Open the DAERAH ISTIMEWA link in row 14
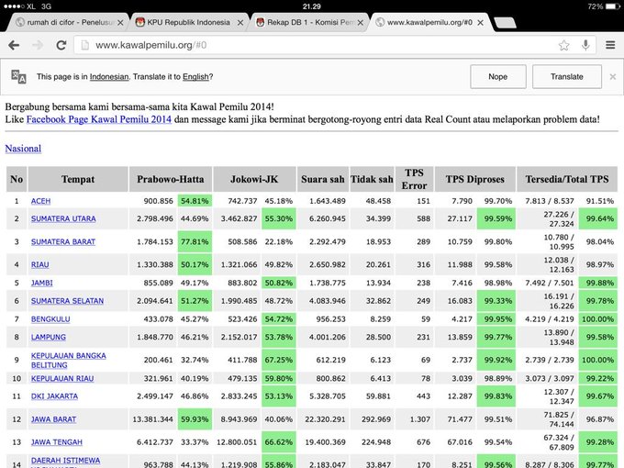 [x=66, y=462]
